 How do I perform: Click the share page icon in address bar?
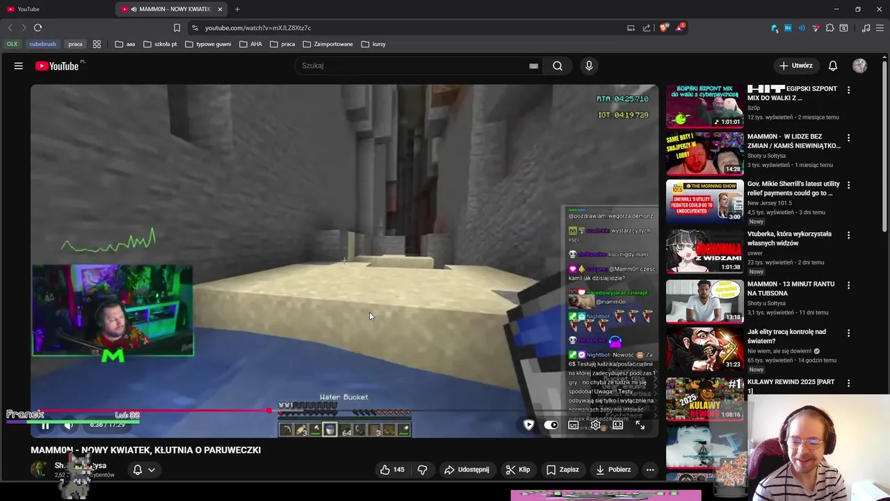click(x=647, y=28)
